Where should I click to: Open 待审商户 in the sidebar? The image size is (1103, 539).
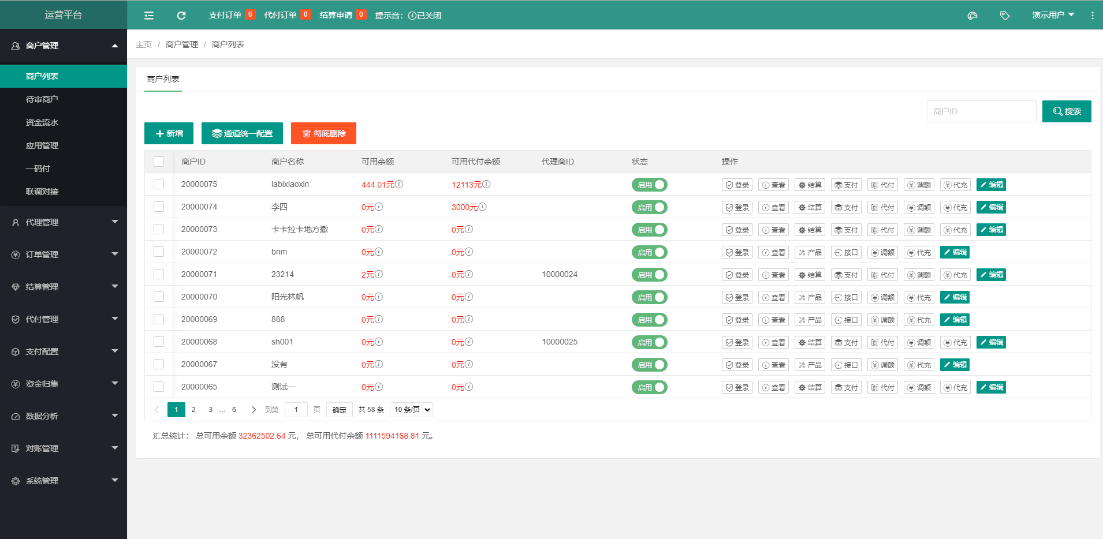click(42, 99)
